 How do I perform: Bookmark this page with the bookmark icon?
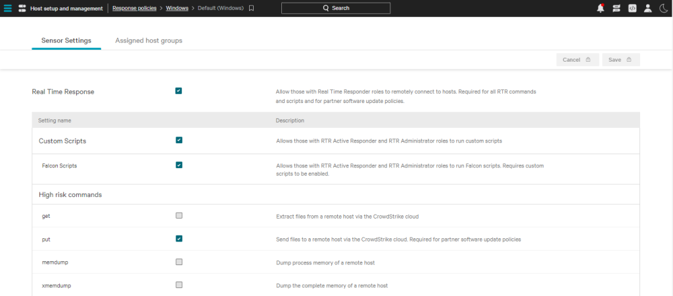pos(252,8)
